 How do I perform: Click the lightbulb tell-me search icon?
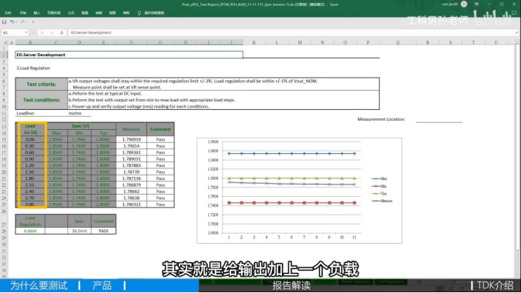point(139,13)
